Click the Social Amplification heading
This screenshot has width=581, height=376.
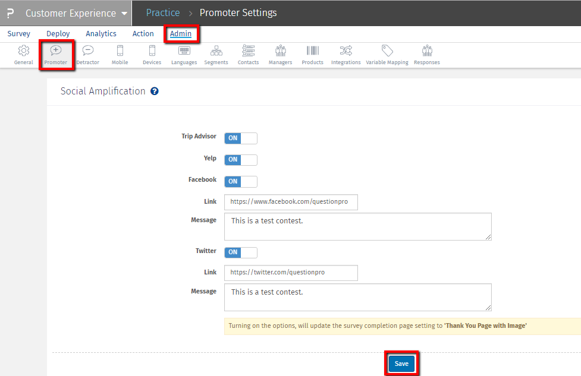pyautogui.click(x=103, y=91)
